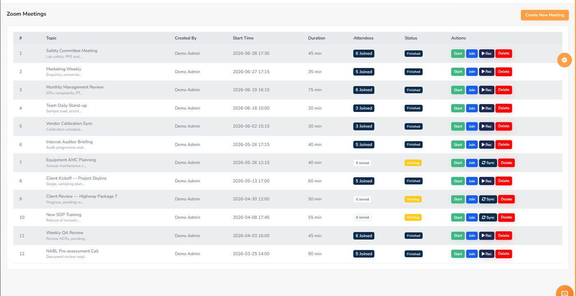Delete the Internal Auditor Briefing

point(504,145)
